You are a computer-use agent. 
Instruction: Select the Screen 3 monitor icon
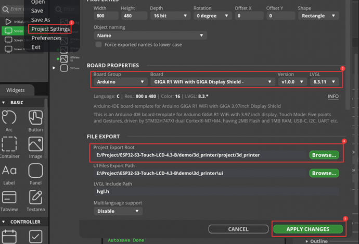click(8, 49)
